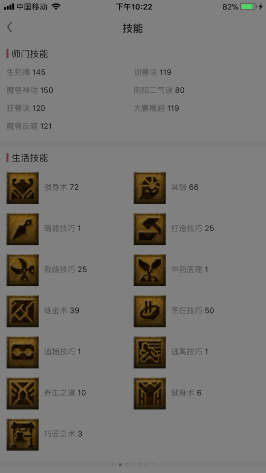Tap the 生死搏 145 skill entry
266x473 pixels.
point(26,72)
